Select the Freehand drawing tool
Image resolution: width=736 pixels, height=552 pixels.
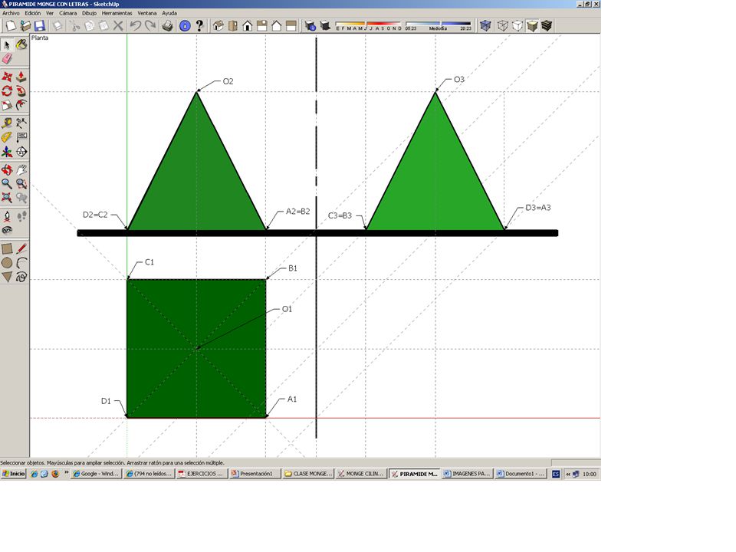pyautogui.click(x=21, y=277)
